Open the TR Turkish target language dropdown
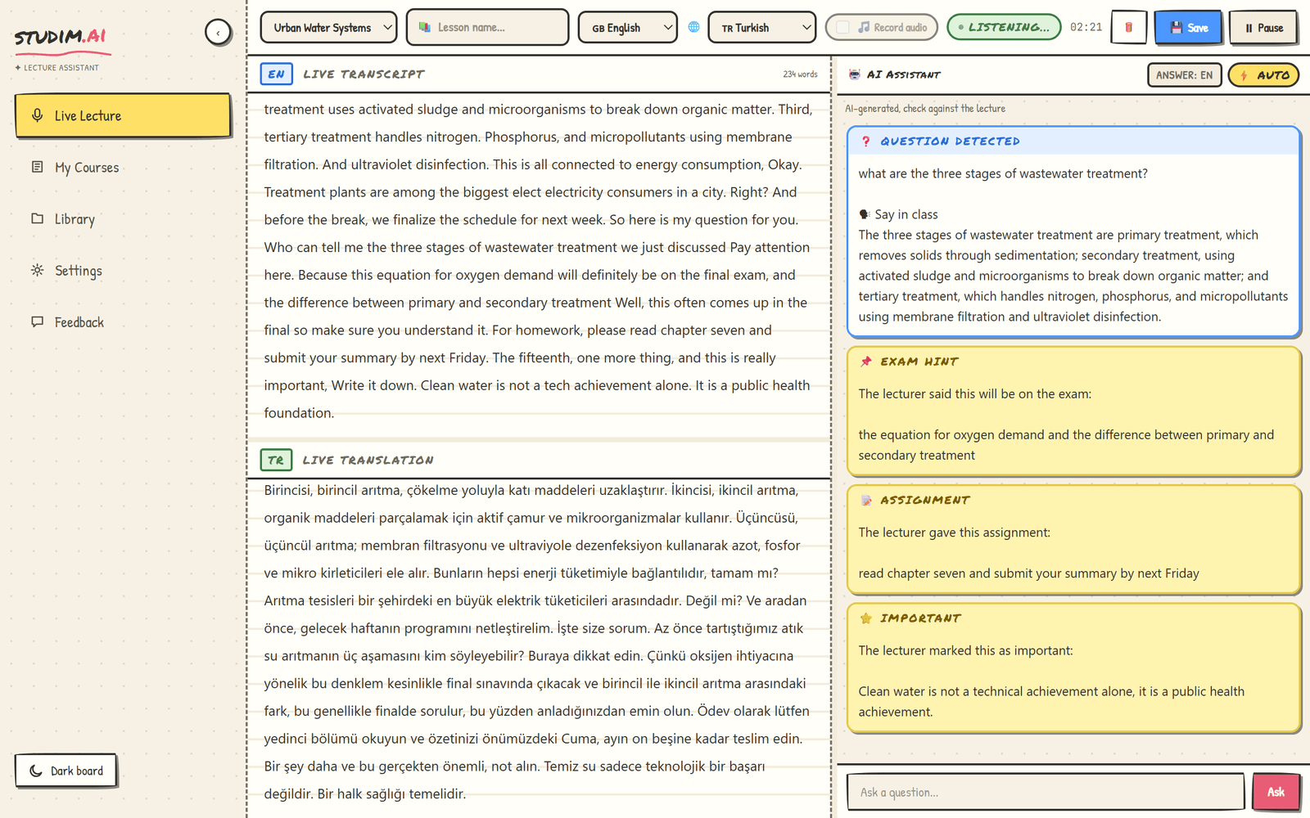The width and height of the screenshot is (1310, 818). point(761,27)
